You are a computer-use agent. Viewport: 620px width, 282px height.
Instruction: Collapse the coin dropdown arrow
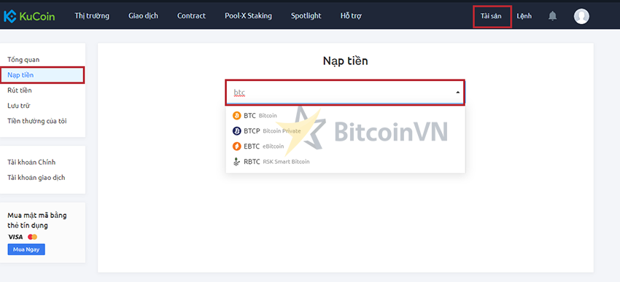click(x=457, y=93)
